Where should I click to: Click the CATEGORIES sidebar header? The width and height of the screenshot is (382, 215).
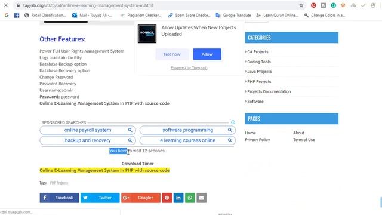point(292,38)
